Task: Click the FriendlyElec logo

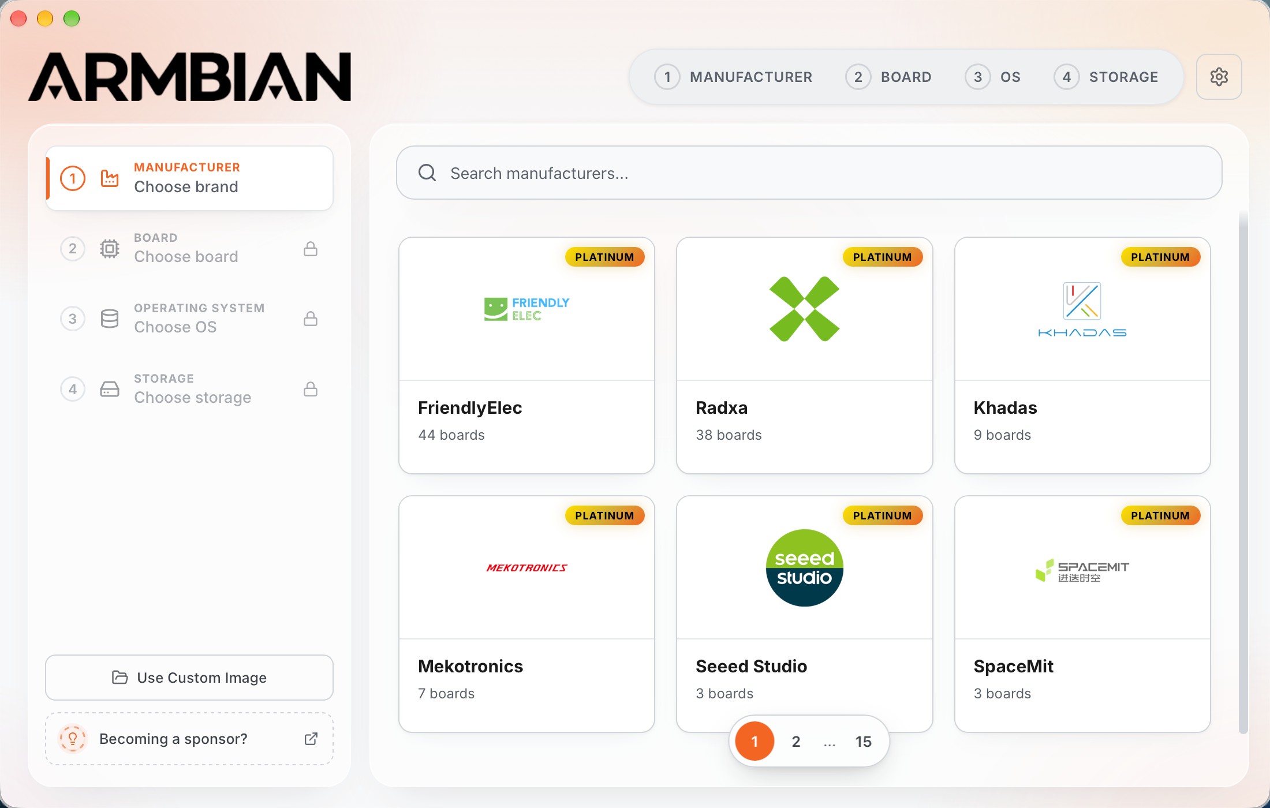Action: pyautogui.click(x=526, y=309)
